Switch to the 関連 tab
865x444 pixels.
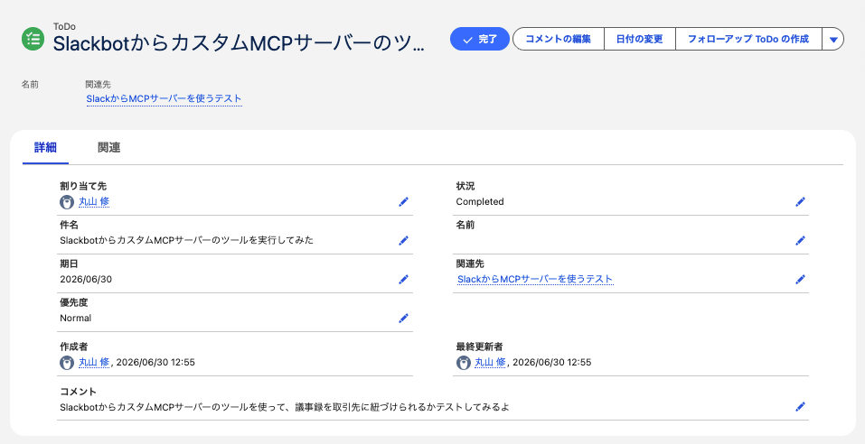click(x=108, y=148)
